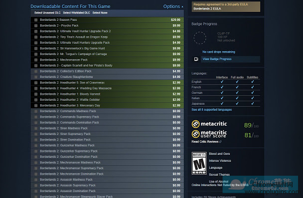Viewport: 303px width, 198px height.
Task: Enable Mr. Torgue's Campaign of Carnage checkbox
Action: (x=36, y=54)
